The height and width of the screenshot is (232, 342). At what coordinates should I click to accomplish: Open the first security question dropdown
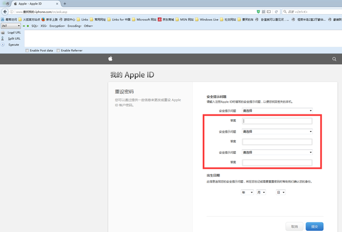(x=277, y=111)
